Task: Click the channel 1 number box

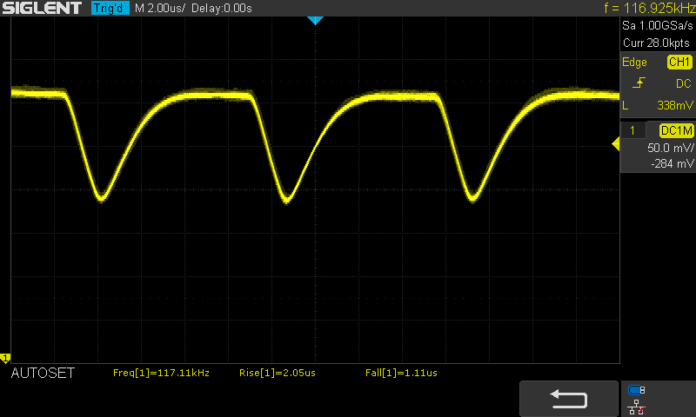Action: point(632,130)
